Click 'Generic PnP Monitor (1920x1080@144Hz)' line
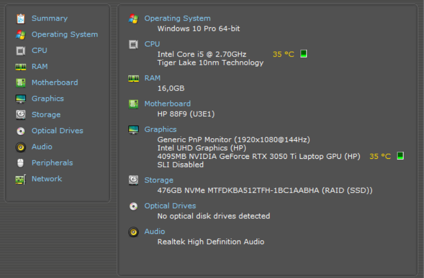 [x=233, y=140]
